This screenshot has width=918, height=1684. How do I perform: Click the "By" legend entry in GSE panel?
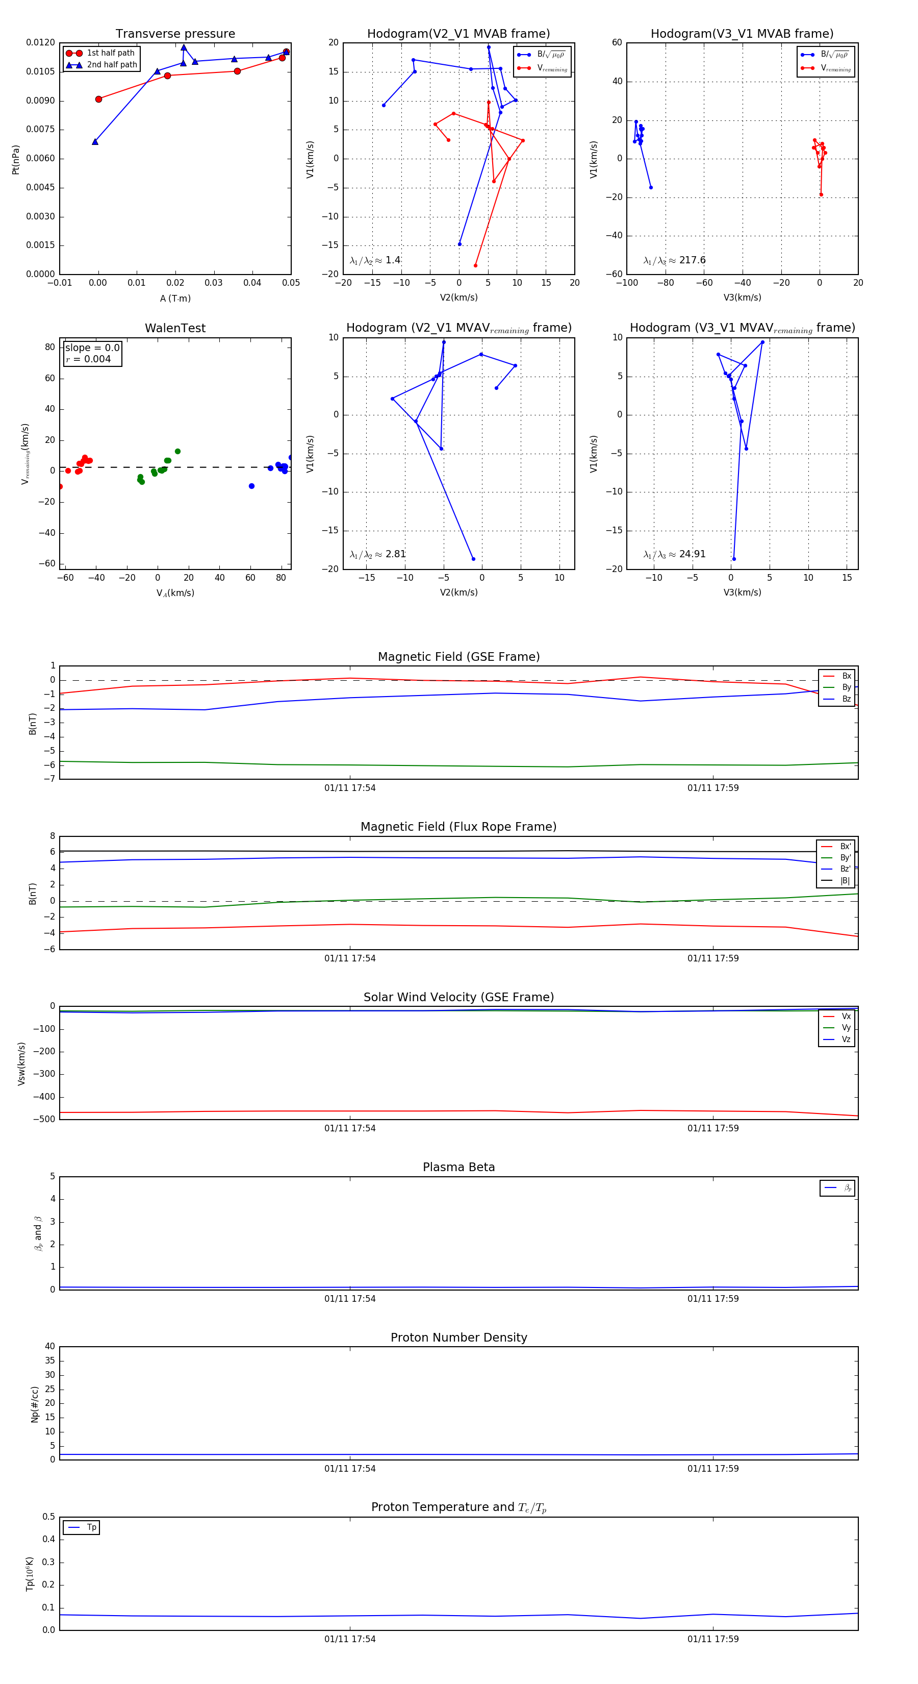[x=837, y=688]
